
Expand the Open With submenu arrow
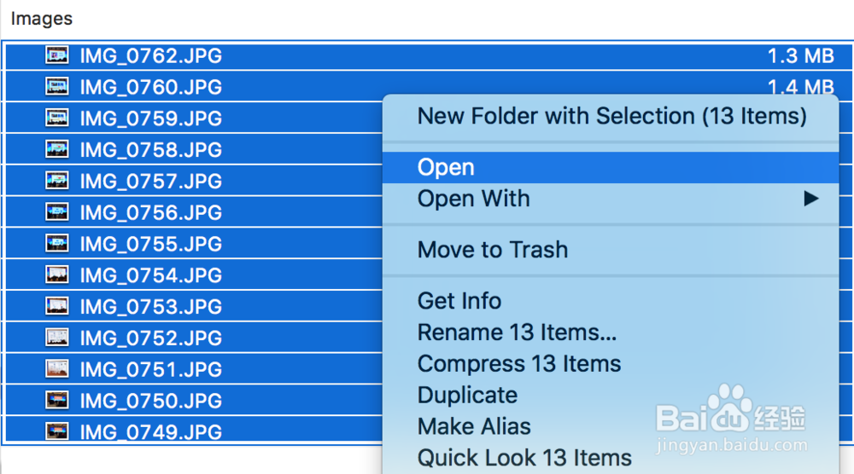810,199
